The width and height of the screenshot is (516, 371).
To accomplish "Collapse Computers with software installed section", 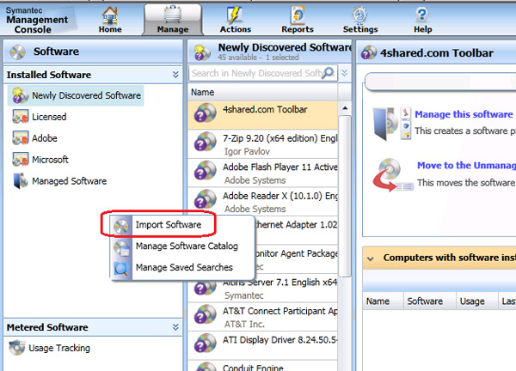I will pos(371,258).
